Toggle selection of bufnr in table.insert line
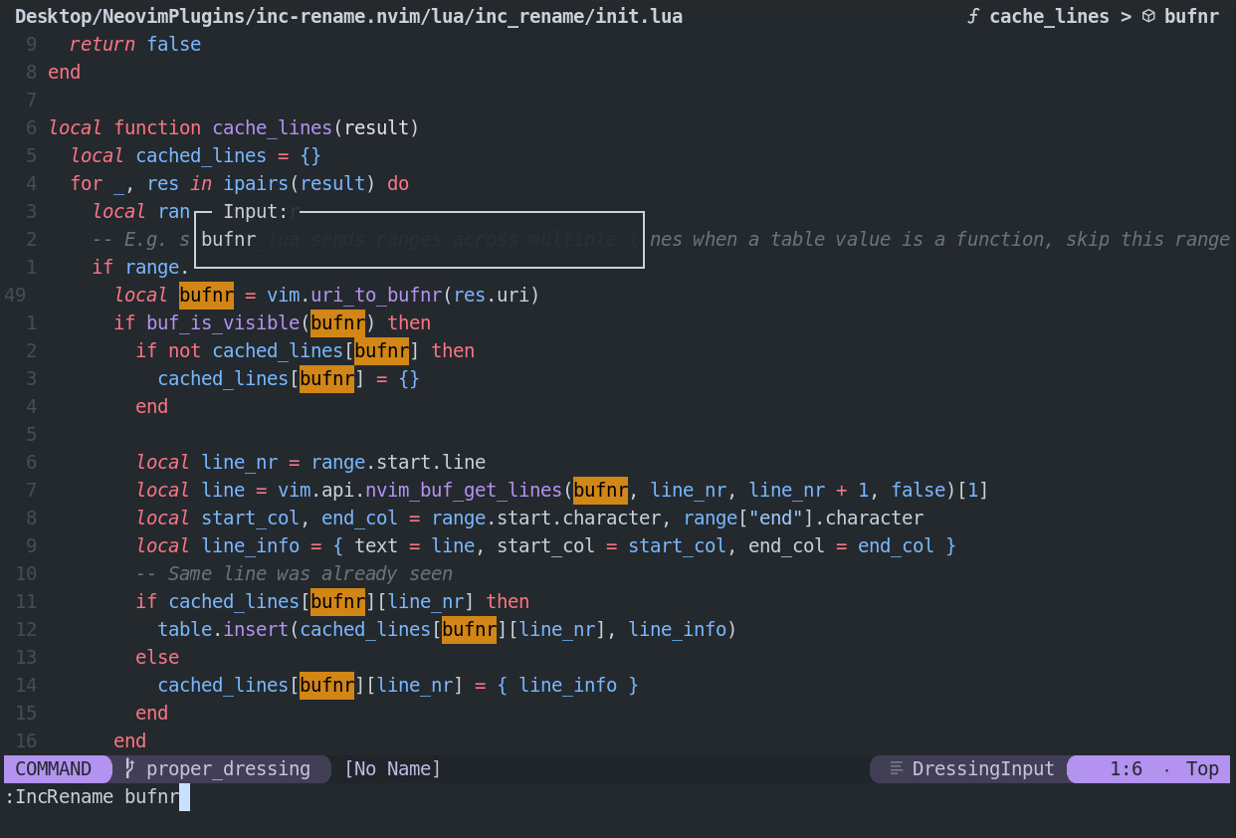 [469, 629]
